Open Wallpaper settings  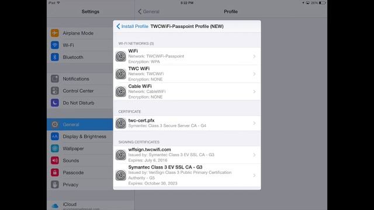point(79,148)
